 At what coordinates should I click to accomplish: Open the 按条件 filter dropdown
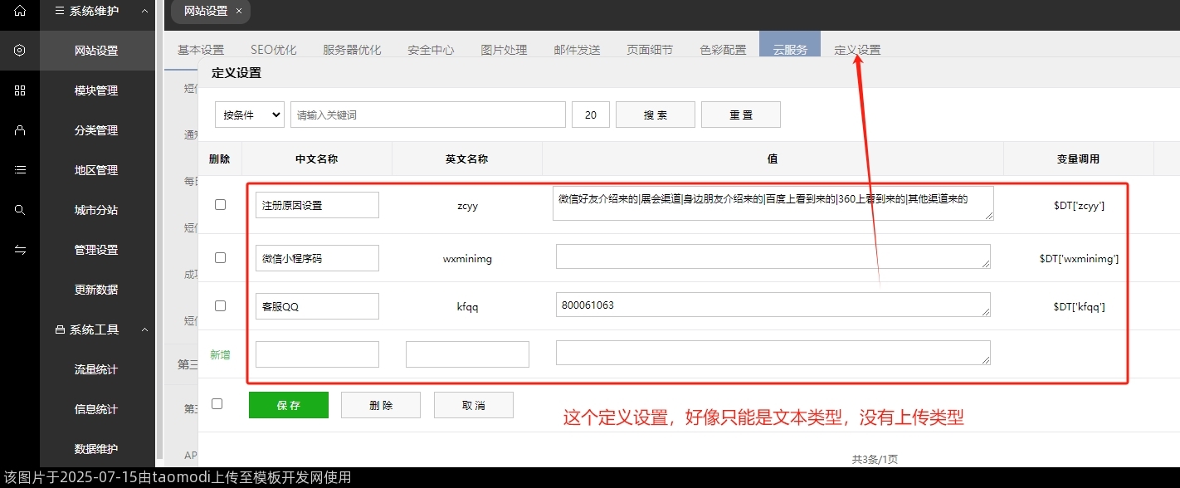(250, 115)
